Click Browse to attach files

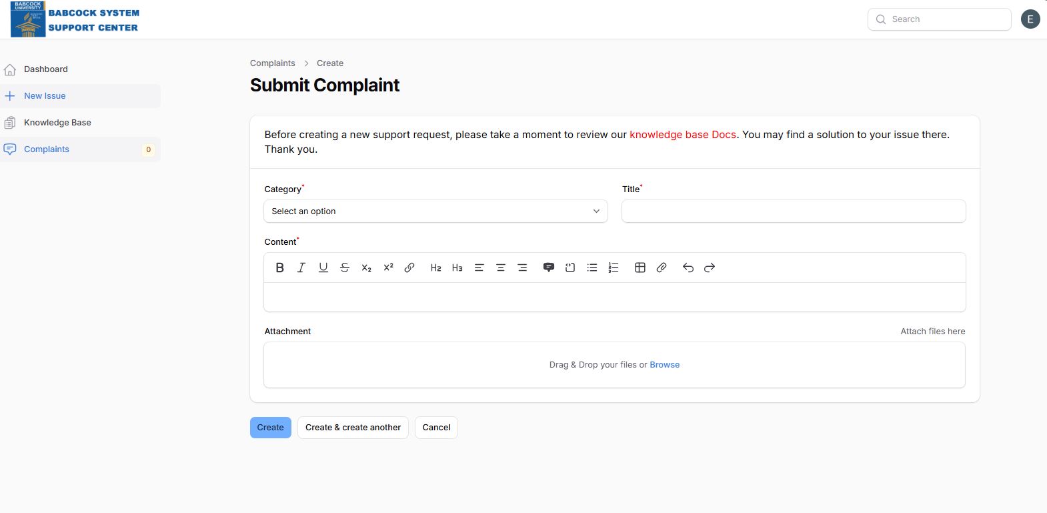tap(665, 365)
